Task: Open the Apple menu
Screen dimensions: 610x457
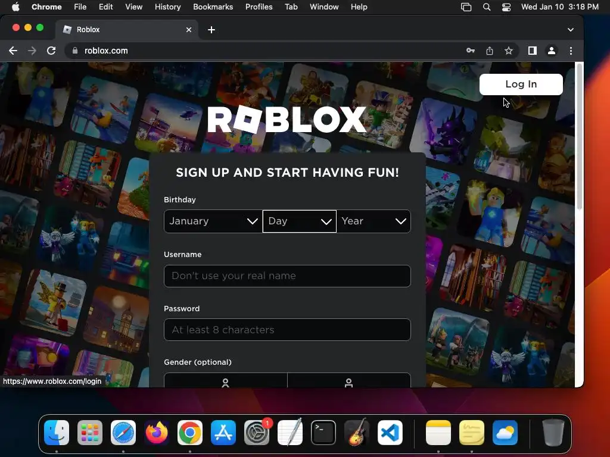Action: pos(15,7)
